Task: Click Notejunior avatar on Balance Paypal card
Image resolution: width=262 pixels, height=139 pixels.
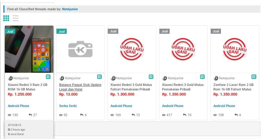Action: tap(62, 78)
